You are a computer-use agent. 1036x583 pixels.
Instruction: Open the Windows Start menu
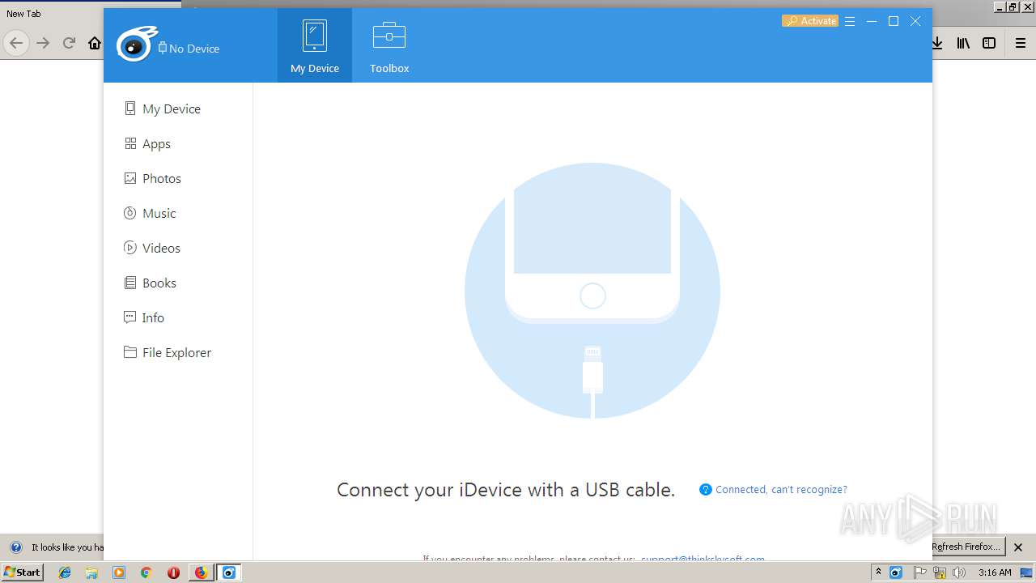click(x=22, y=572)
